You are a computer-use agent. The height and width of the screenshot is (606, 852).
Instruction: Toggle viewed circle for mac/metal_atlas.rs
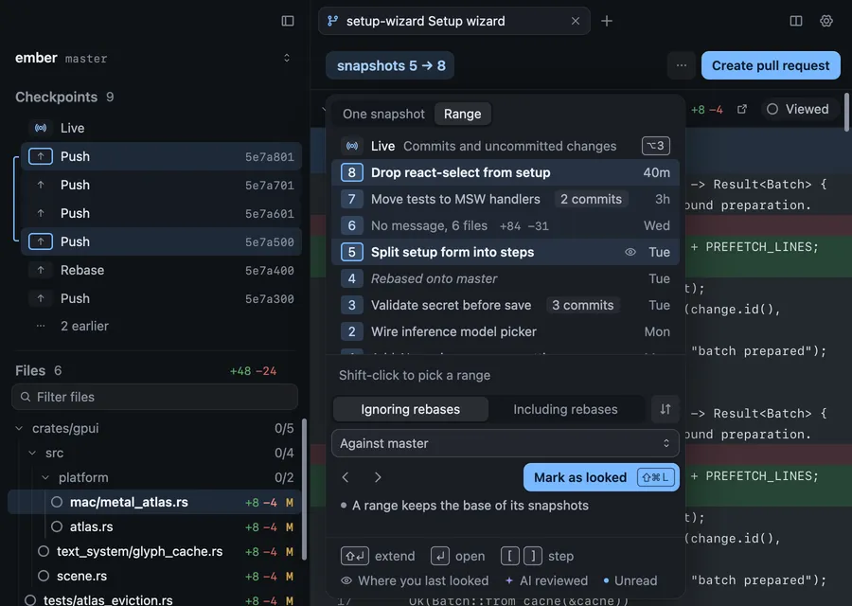click(57, 502)
